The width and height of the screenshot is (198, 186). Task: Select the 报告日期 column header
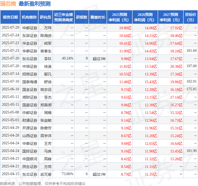coord(10,17)
